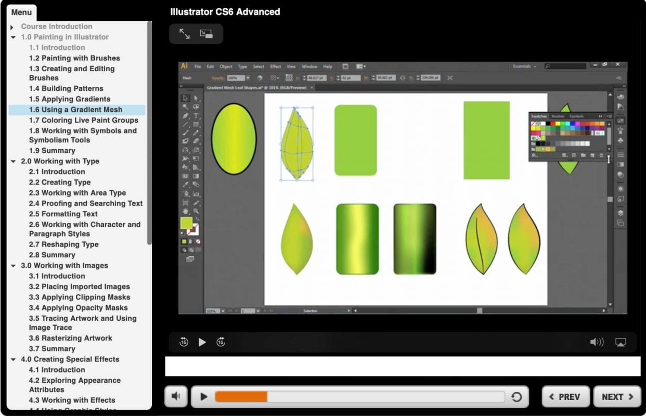Open lesson 2.2 Creating Type
646x416 pixels.
(59, 182)
